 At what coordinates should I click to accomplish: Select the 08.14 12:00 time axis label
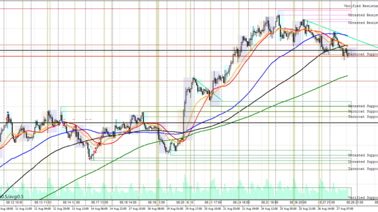coord(71,203)
